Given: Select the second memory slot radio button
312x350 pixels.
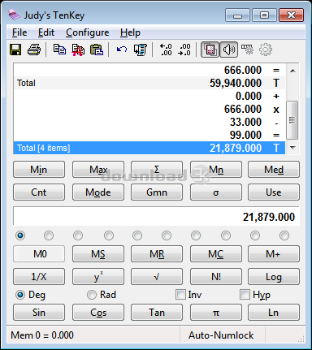Looking at the screenshot, I should pyautogui.click(x=49, y=235).
